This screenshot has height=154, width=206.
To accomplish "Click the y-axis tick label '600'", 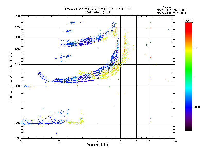I will 17,27.
